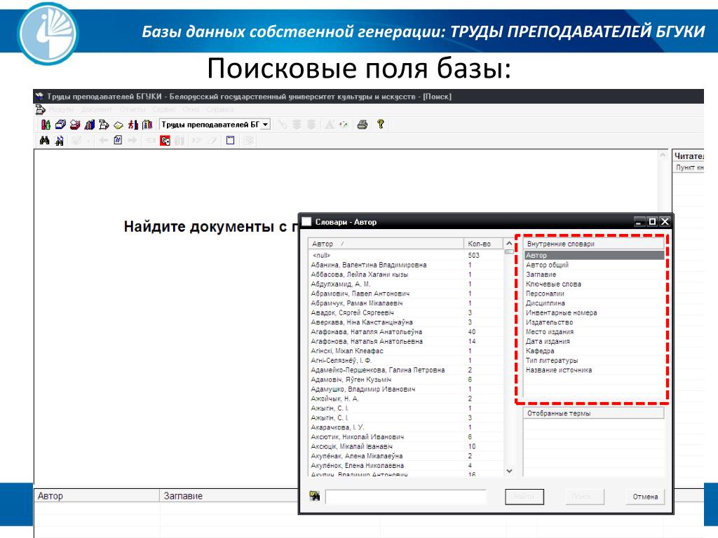Click the first binoculars search icon

coord(44,140)
